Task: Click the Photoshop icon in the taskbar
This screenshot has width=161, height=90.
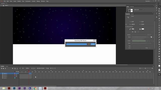Action: (x=14, y=88)
